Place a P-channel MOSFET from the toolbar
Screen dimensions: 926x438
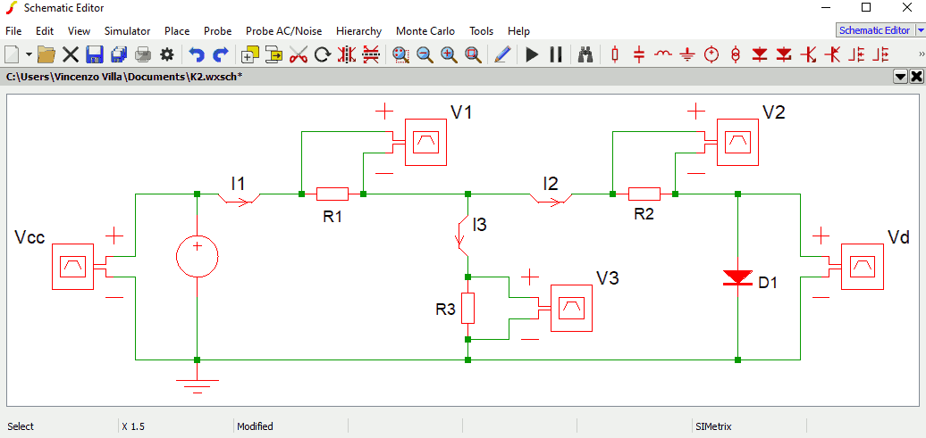coord(880,54)
